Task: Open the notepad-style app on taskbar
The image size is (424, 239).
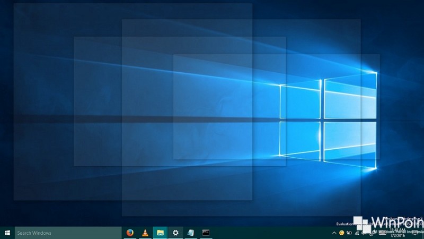Action: [191, 233]
